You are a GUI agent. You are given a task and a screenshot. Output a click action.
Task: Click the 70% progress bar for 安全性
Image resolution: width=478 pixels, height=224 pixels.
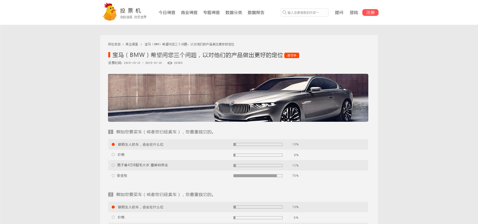tap(258, 176)
